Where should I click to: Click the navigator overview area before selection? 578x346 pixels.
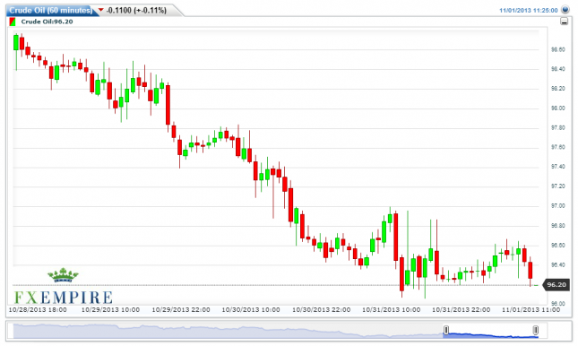click(229, 331)
